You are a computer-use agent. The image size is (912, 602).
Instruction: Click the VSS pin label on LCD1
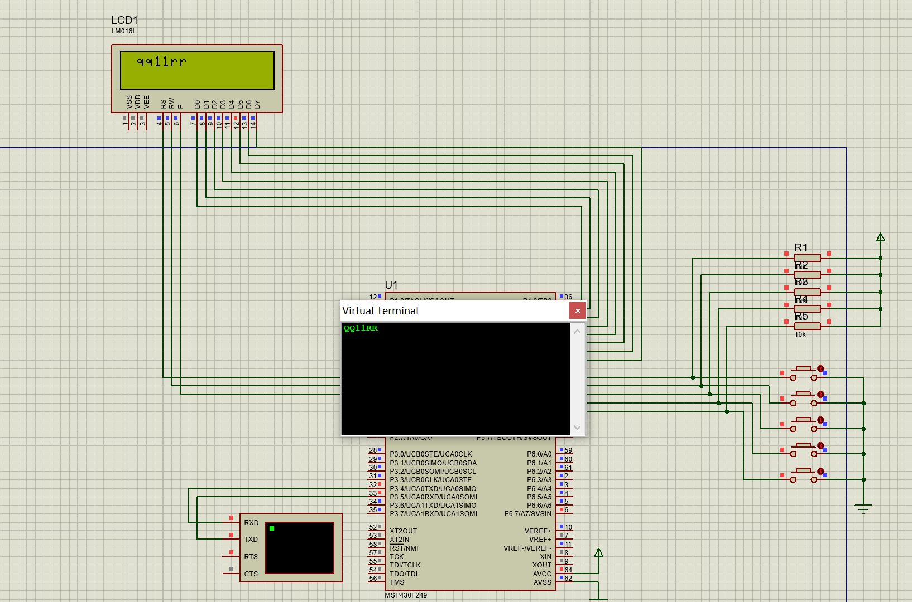coord(129,102)
